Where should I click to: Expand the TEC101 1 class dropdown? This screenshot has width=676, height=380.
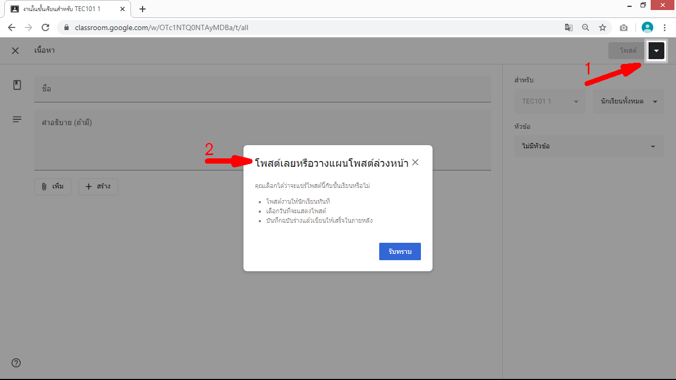point(550,101)
